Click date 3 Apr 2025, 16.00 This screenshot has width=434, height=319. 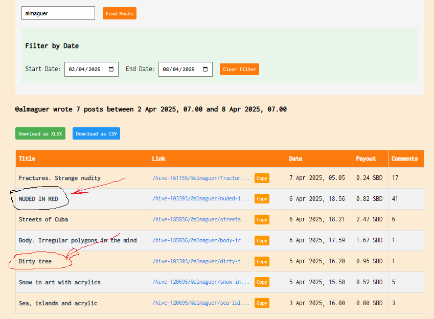tap(317, 303)
